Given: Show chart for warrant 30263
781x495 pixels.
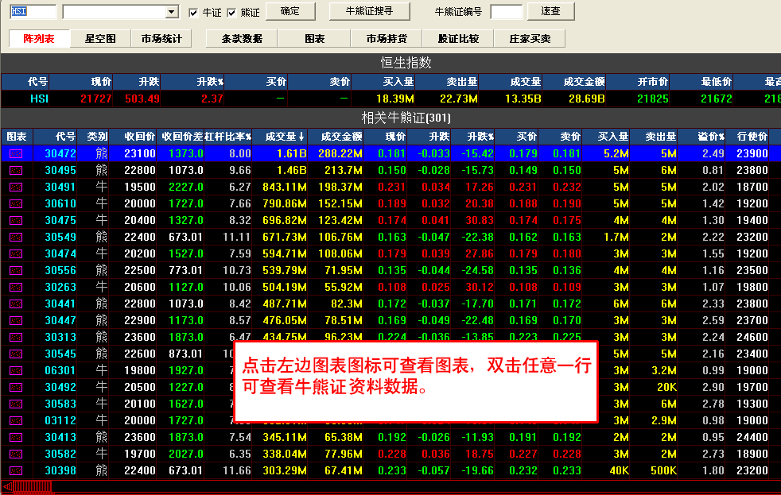Looking at the screenshot, I should [16, 287].
